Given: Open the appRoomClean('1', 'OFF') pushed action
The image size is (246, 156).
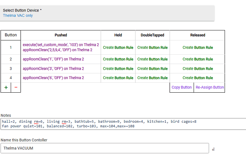Looking at the screenshot, I should tap(53, 59).
